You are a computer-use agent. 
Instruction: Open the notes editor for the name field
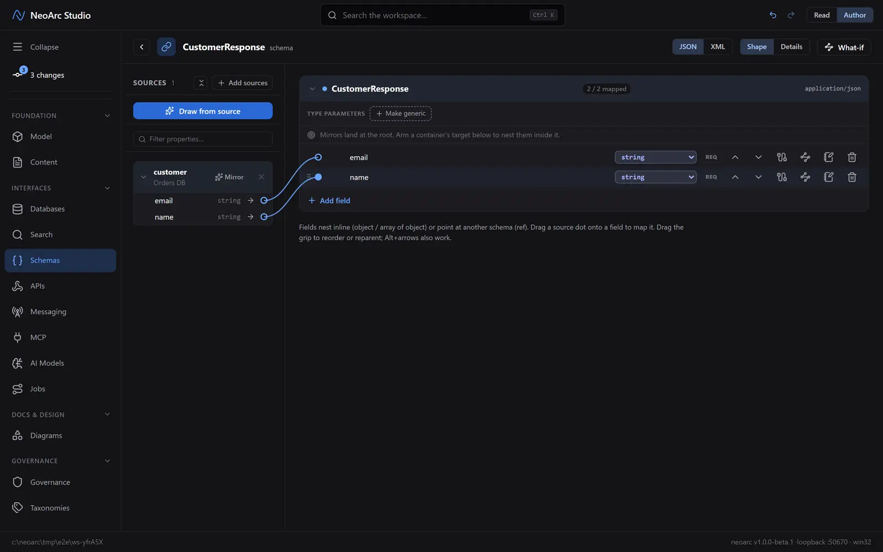click(828, 177)
